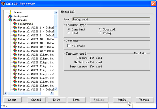Click the icon beside Material #1221:2

coord(15,89)
